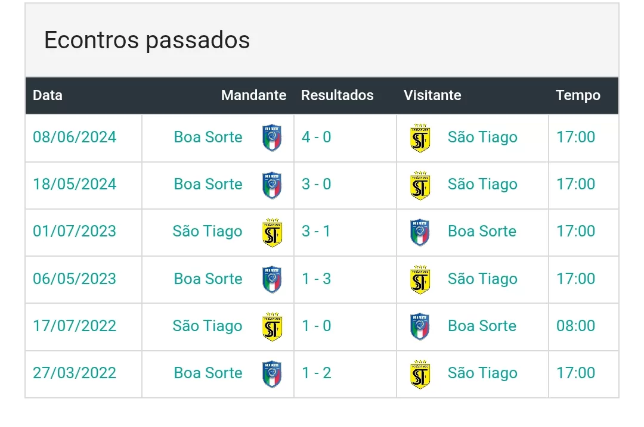Click Boa Sorte crest in 08/06/2024 row
This screenshot has height=427, width=644.
[x=272, y=138]
